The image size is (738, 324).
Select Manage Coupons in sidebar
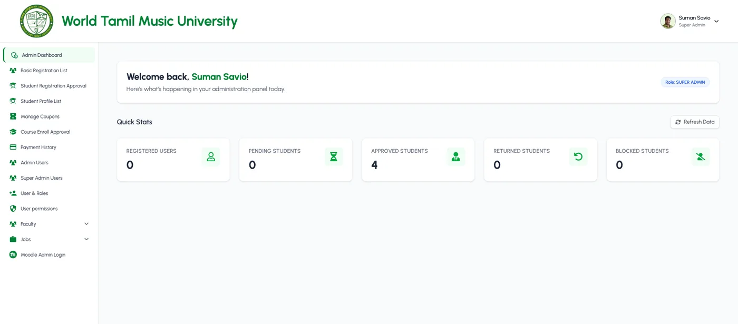[49, 116]
